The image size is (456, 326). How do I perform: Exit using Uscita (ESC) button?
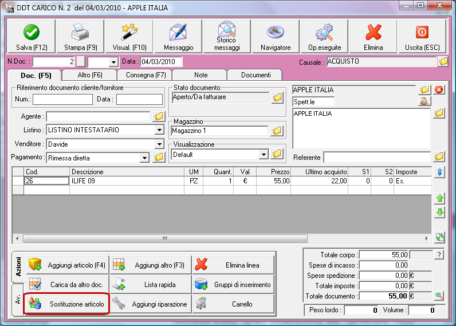(422, 36)
